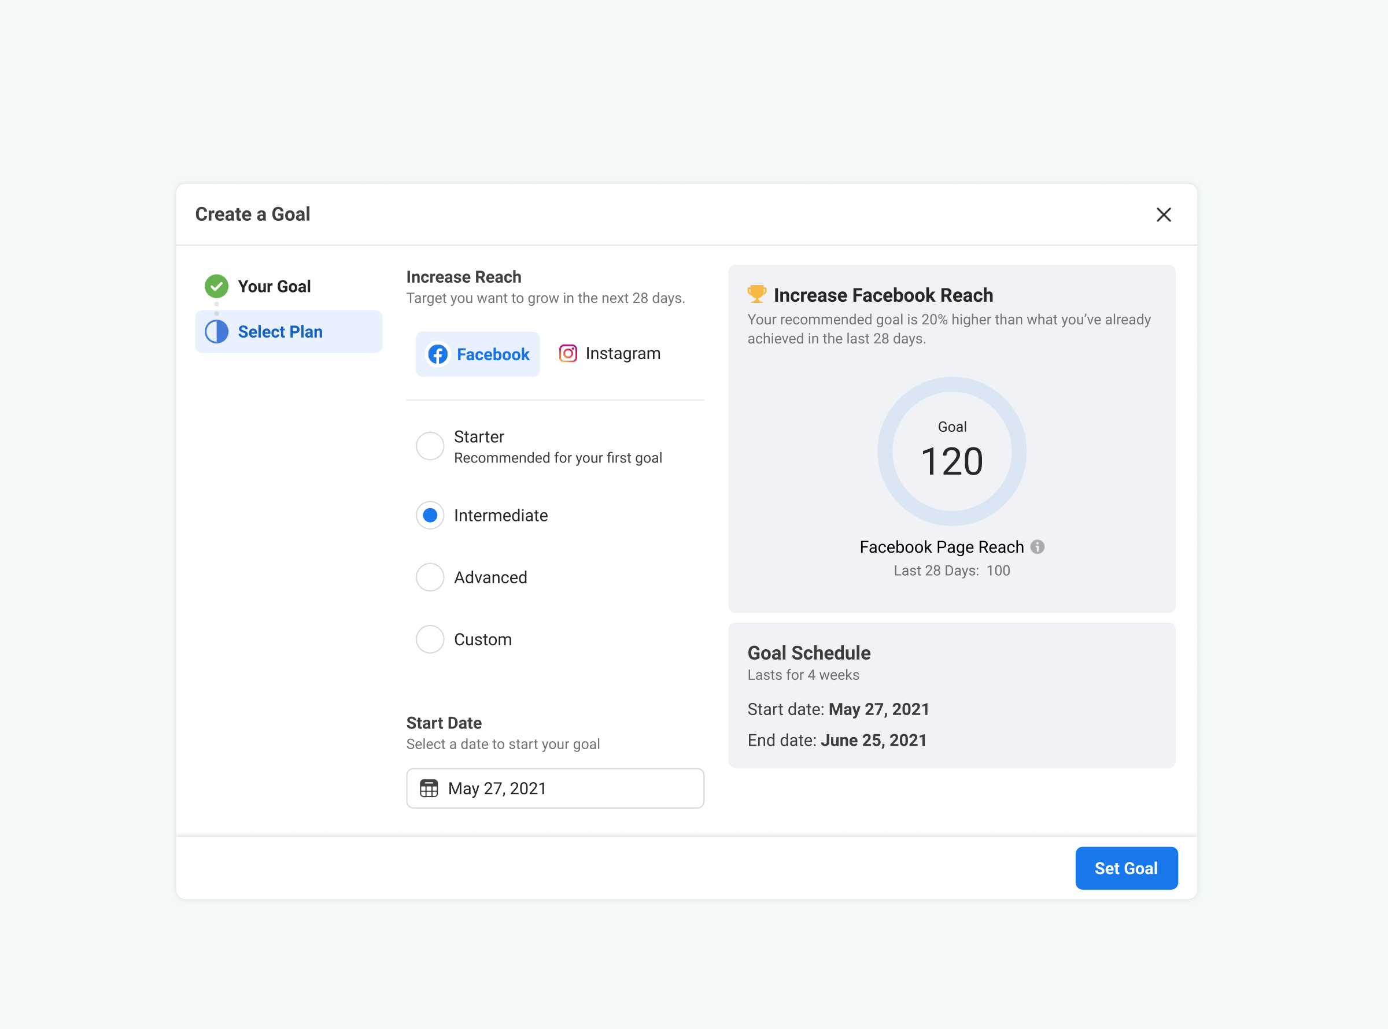Close the Create a Goal dialog
Screen dimensions: 1388x1029
1163,214
